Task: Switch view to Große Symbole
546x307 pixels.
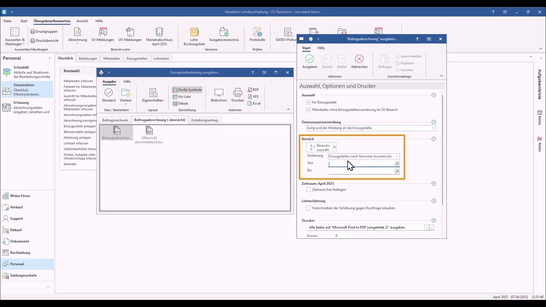Action: [x=187, y=90]
